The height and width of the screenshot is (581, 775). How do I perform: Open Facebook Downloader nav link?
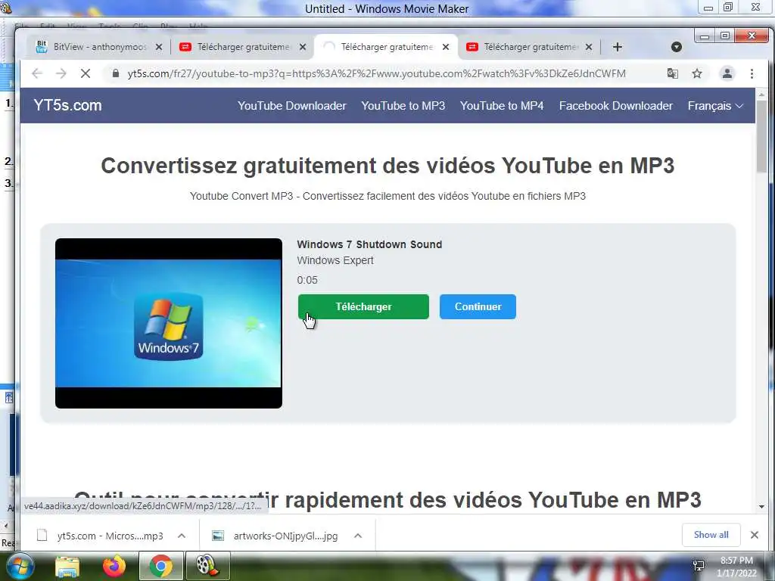616,106
